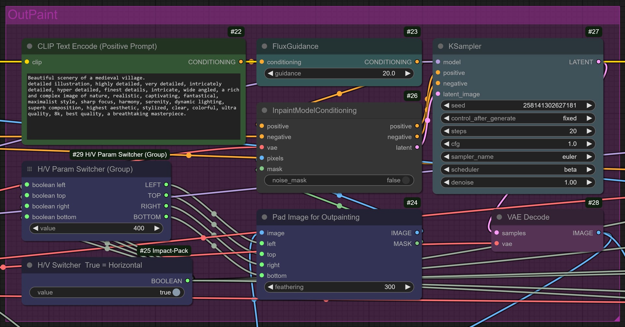Image resolution: width=625 pixels, height=327 pixels.
Task: Increase steps with right arrow
Action: pyautogui.click(x=589, y=131)
